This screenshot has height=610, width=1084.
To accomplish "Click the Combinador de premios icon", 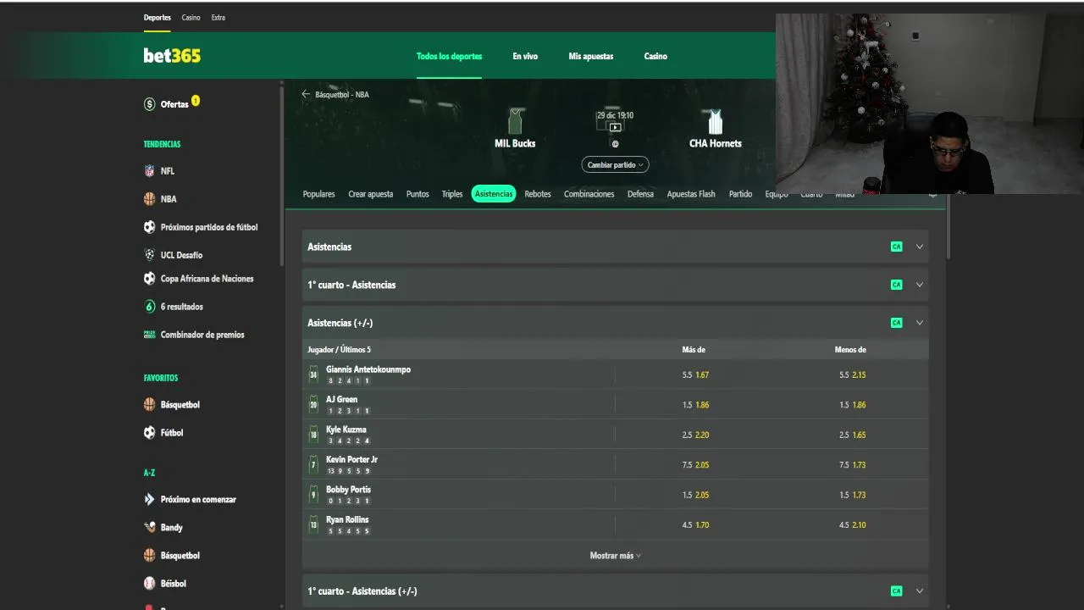I will click(150, 335).
